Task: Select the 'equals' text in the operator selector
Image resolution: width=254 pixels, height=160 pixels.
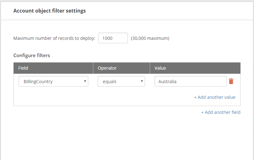Action: point(110,82)
